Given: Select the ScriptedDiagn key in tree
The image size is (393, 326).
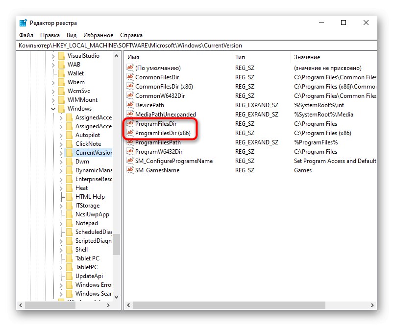Looking at the screenshot, I should coord(93,240).
